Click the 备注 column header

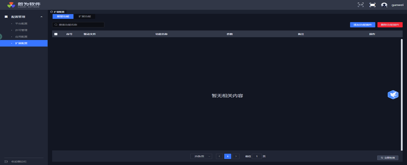[301, 34]
